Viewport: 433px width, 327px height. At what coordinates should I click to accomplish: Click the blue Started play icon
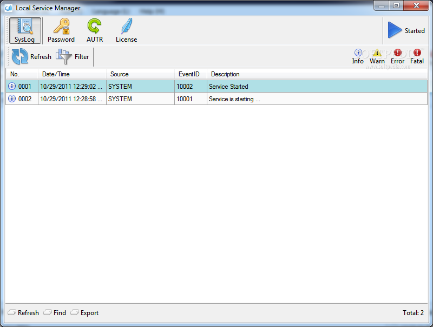click(395, 30)
